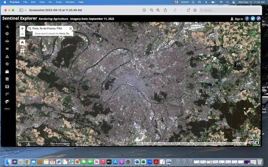
Task: Zoom in the map with plus button
Action: (x=22, y=28)
